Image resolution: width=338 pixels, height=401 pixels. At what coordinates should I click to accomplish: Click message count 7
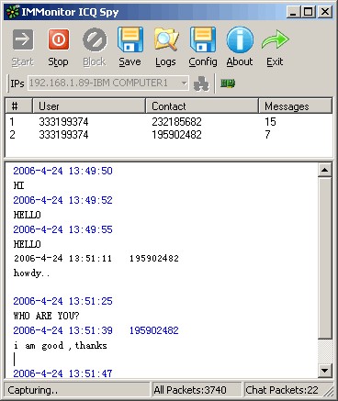click(267, 135)
